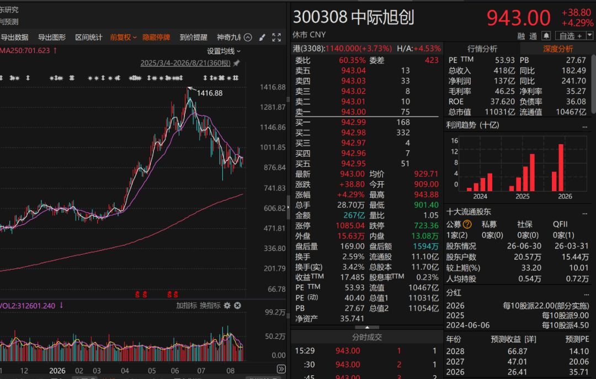Click 导出数据 button
The height and width of the screenshot is (379, 596).
[x=14, y=37]
